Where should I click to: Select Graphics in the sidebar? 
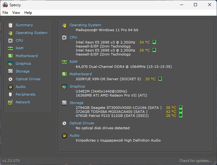(23, 64)
